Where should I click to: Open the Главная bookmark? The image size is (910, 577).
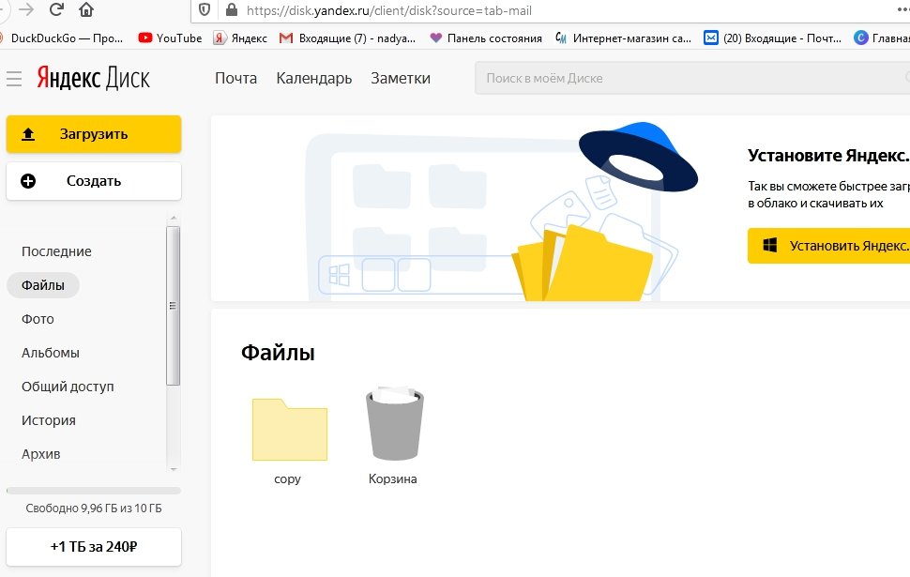pyautogui.click(x=882, y=38)
